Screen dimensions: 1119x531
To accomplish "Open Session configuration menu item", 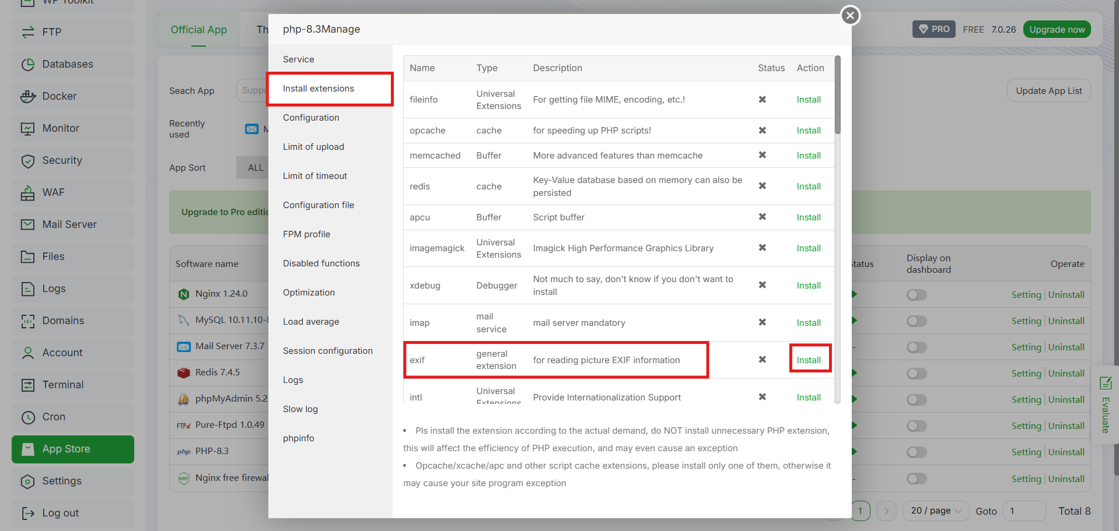I will [330, 351].
